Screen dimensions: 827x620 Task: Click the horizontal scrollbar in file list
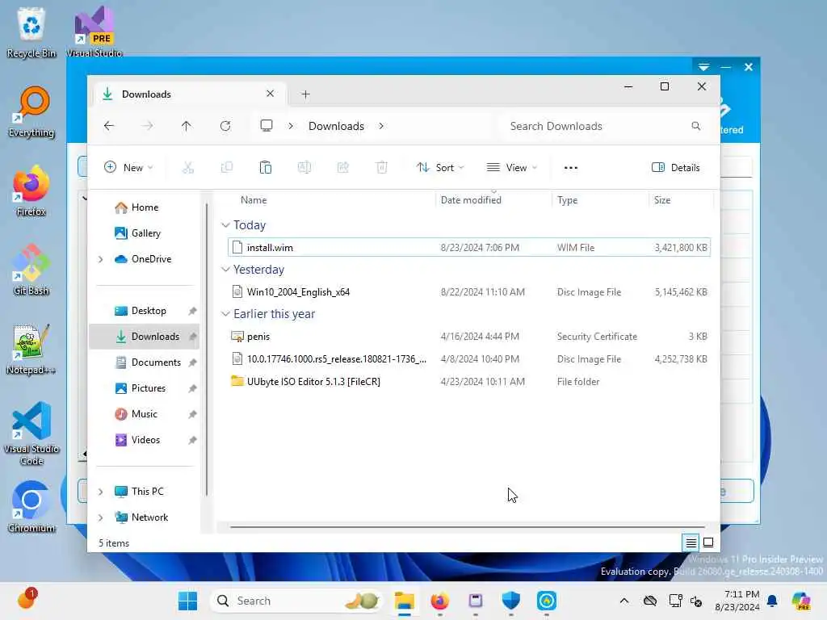[468, 526]
